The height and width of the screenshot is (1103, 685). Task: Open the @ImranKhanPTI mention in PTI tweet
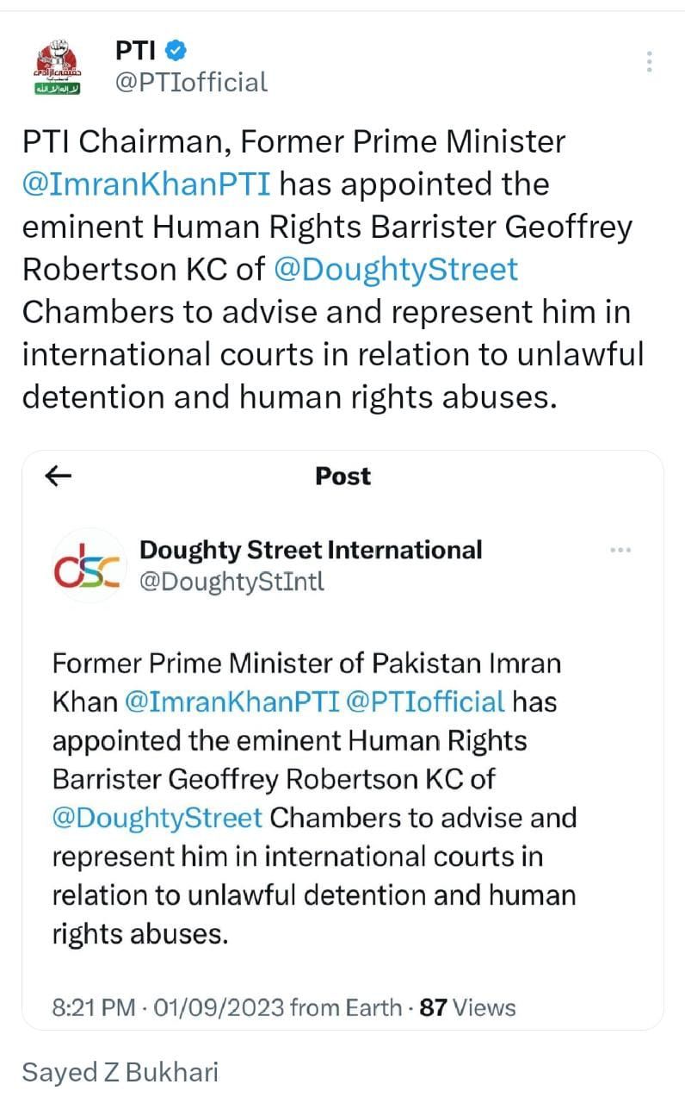(147, 184)
